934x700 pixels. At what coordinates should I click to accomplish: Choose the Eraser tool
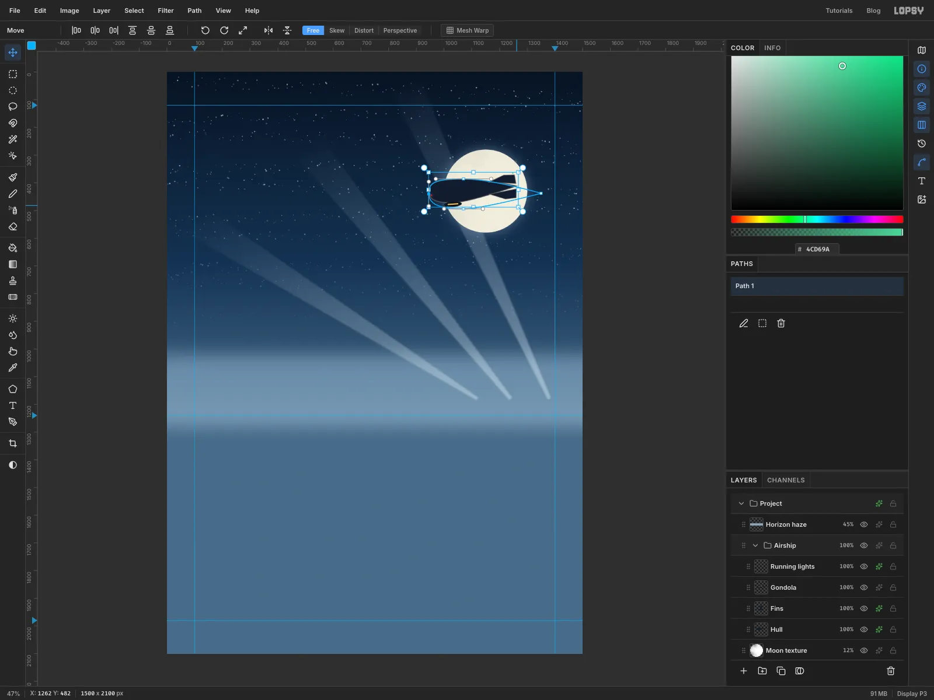13,227
